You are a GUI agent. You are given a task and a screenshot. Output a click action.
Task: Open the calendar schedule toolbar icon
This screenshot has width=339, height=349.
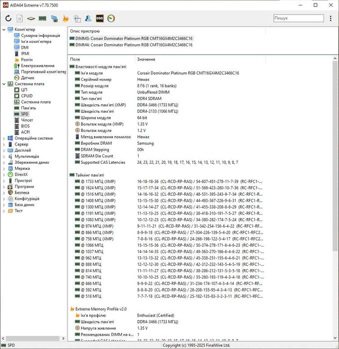[x=77, y=18]
